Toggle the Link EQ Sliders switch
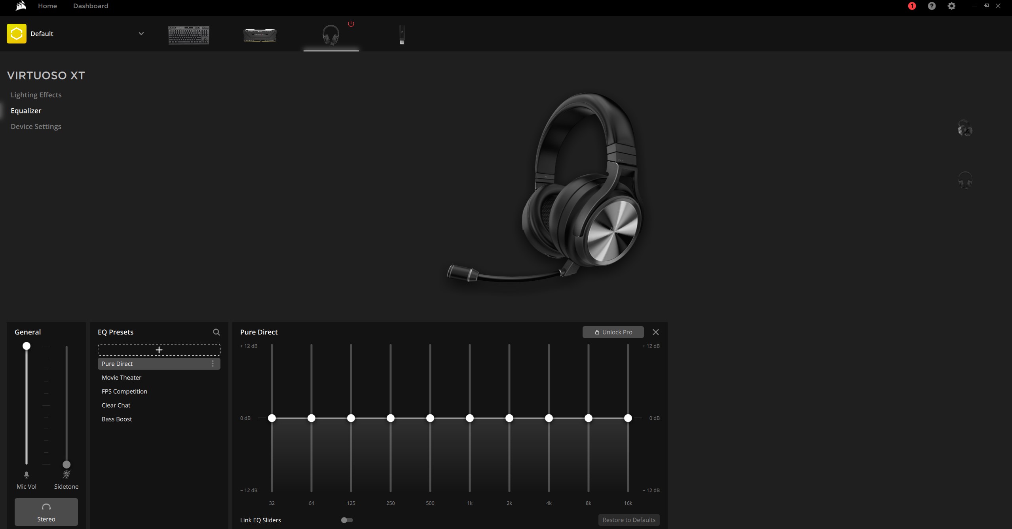Viewport: 1012px width, 529px height. click(347, 520)
